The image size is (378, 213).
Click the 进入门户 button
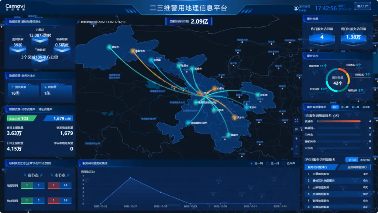(362, 6)
